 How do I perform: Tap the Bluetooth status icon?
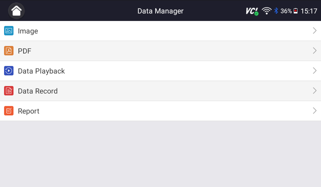[276, 11]
